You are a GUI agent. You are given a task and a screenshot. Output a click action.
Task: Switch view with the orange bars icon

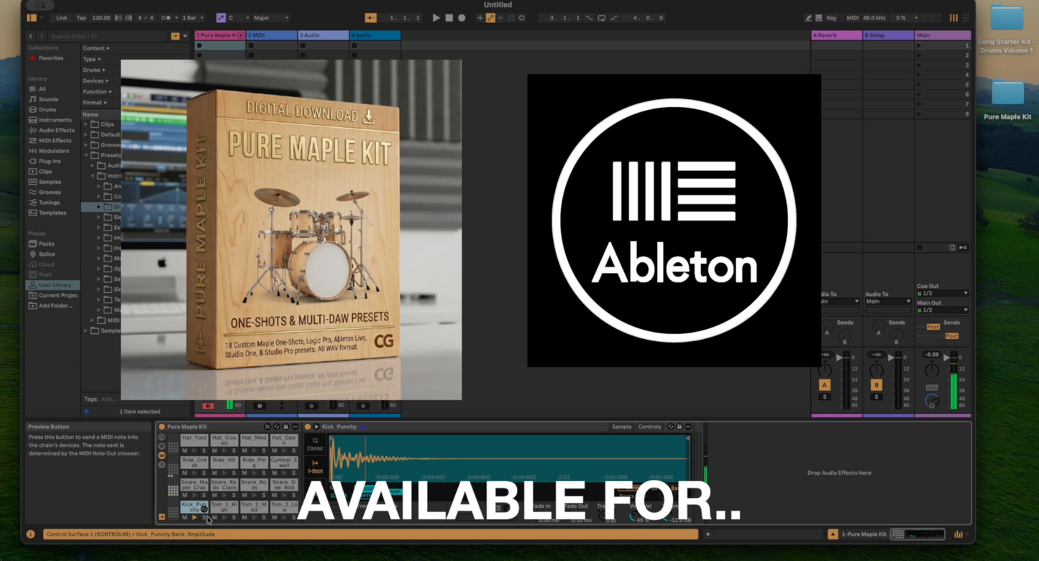click(953, 18)
